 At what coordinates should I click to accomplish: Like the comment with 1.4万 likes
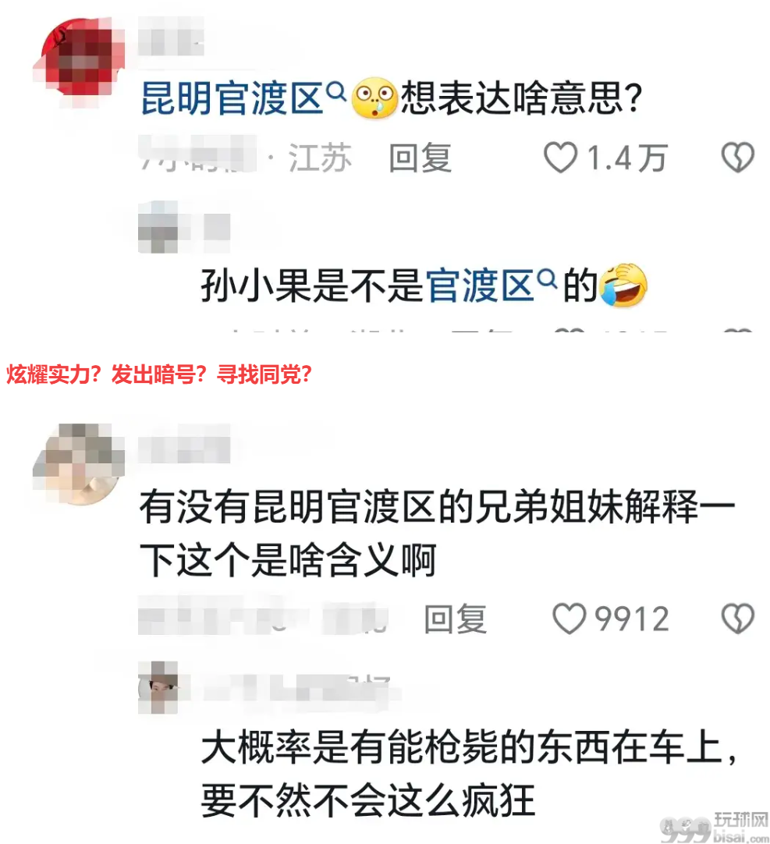click(x=560, y=158)
